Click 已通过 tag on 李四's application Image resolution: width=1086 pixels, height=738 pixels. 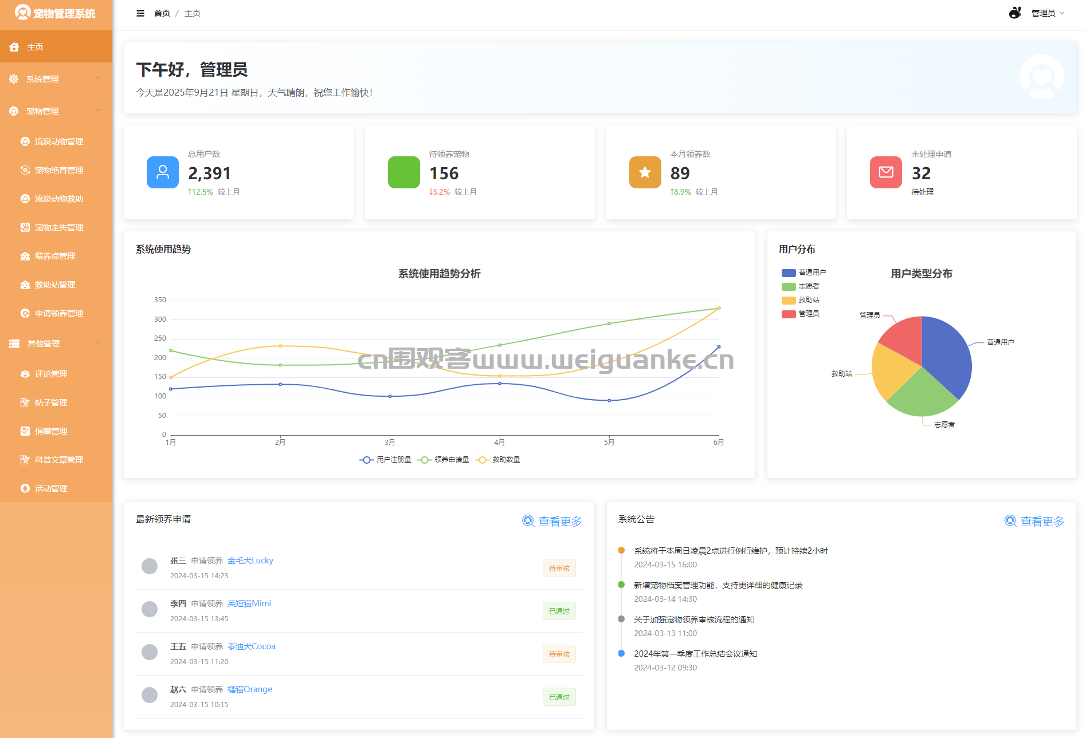(x=559, y=611)
